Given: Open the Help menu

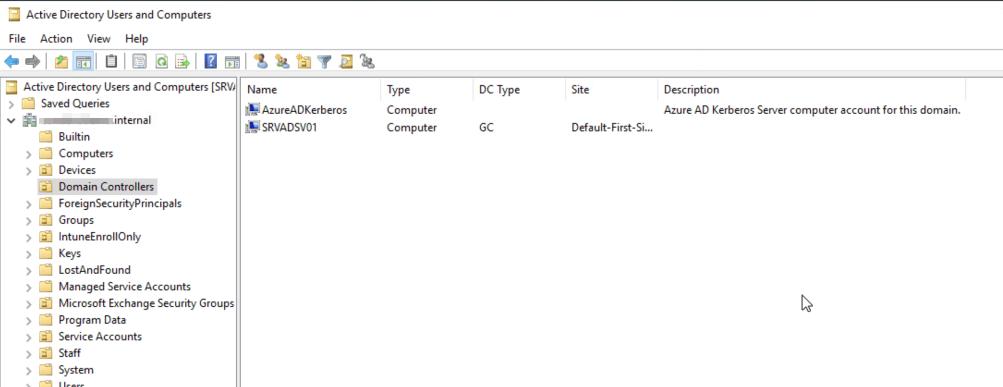Looking at the screenshot, I should click(x=136, y=39).
